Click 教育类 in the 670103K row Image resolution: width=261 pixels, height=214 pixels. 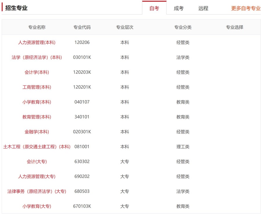pyautogui.click(x=183, y=206)
